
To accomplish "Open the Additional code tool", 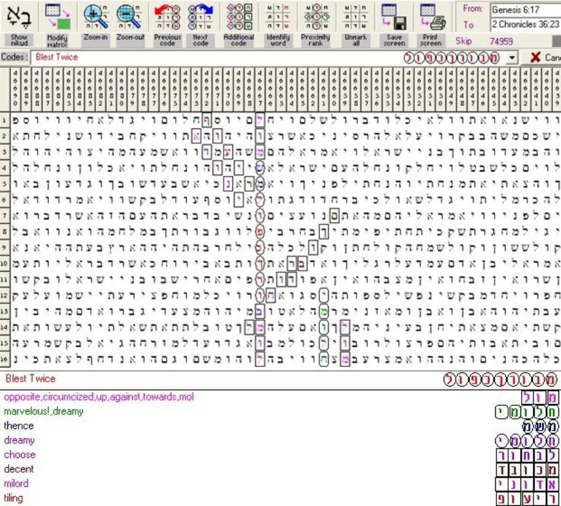I will point(238,17).
